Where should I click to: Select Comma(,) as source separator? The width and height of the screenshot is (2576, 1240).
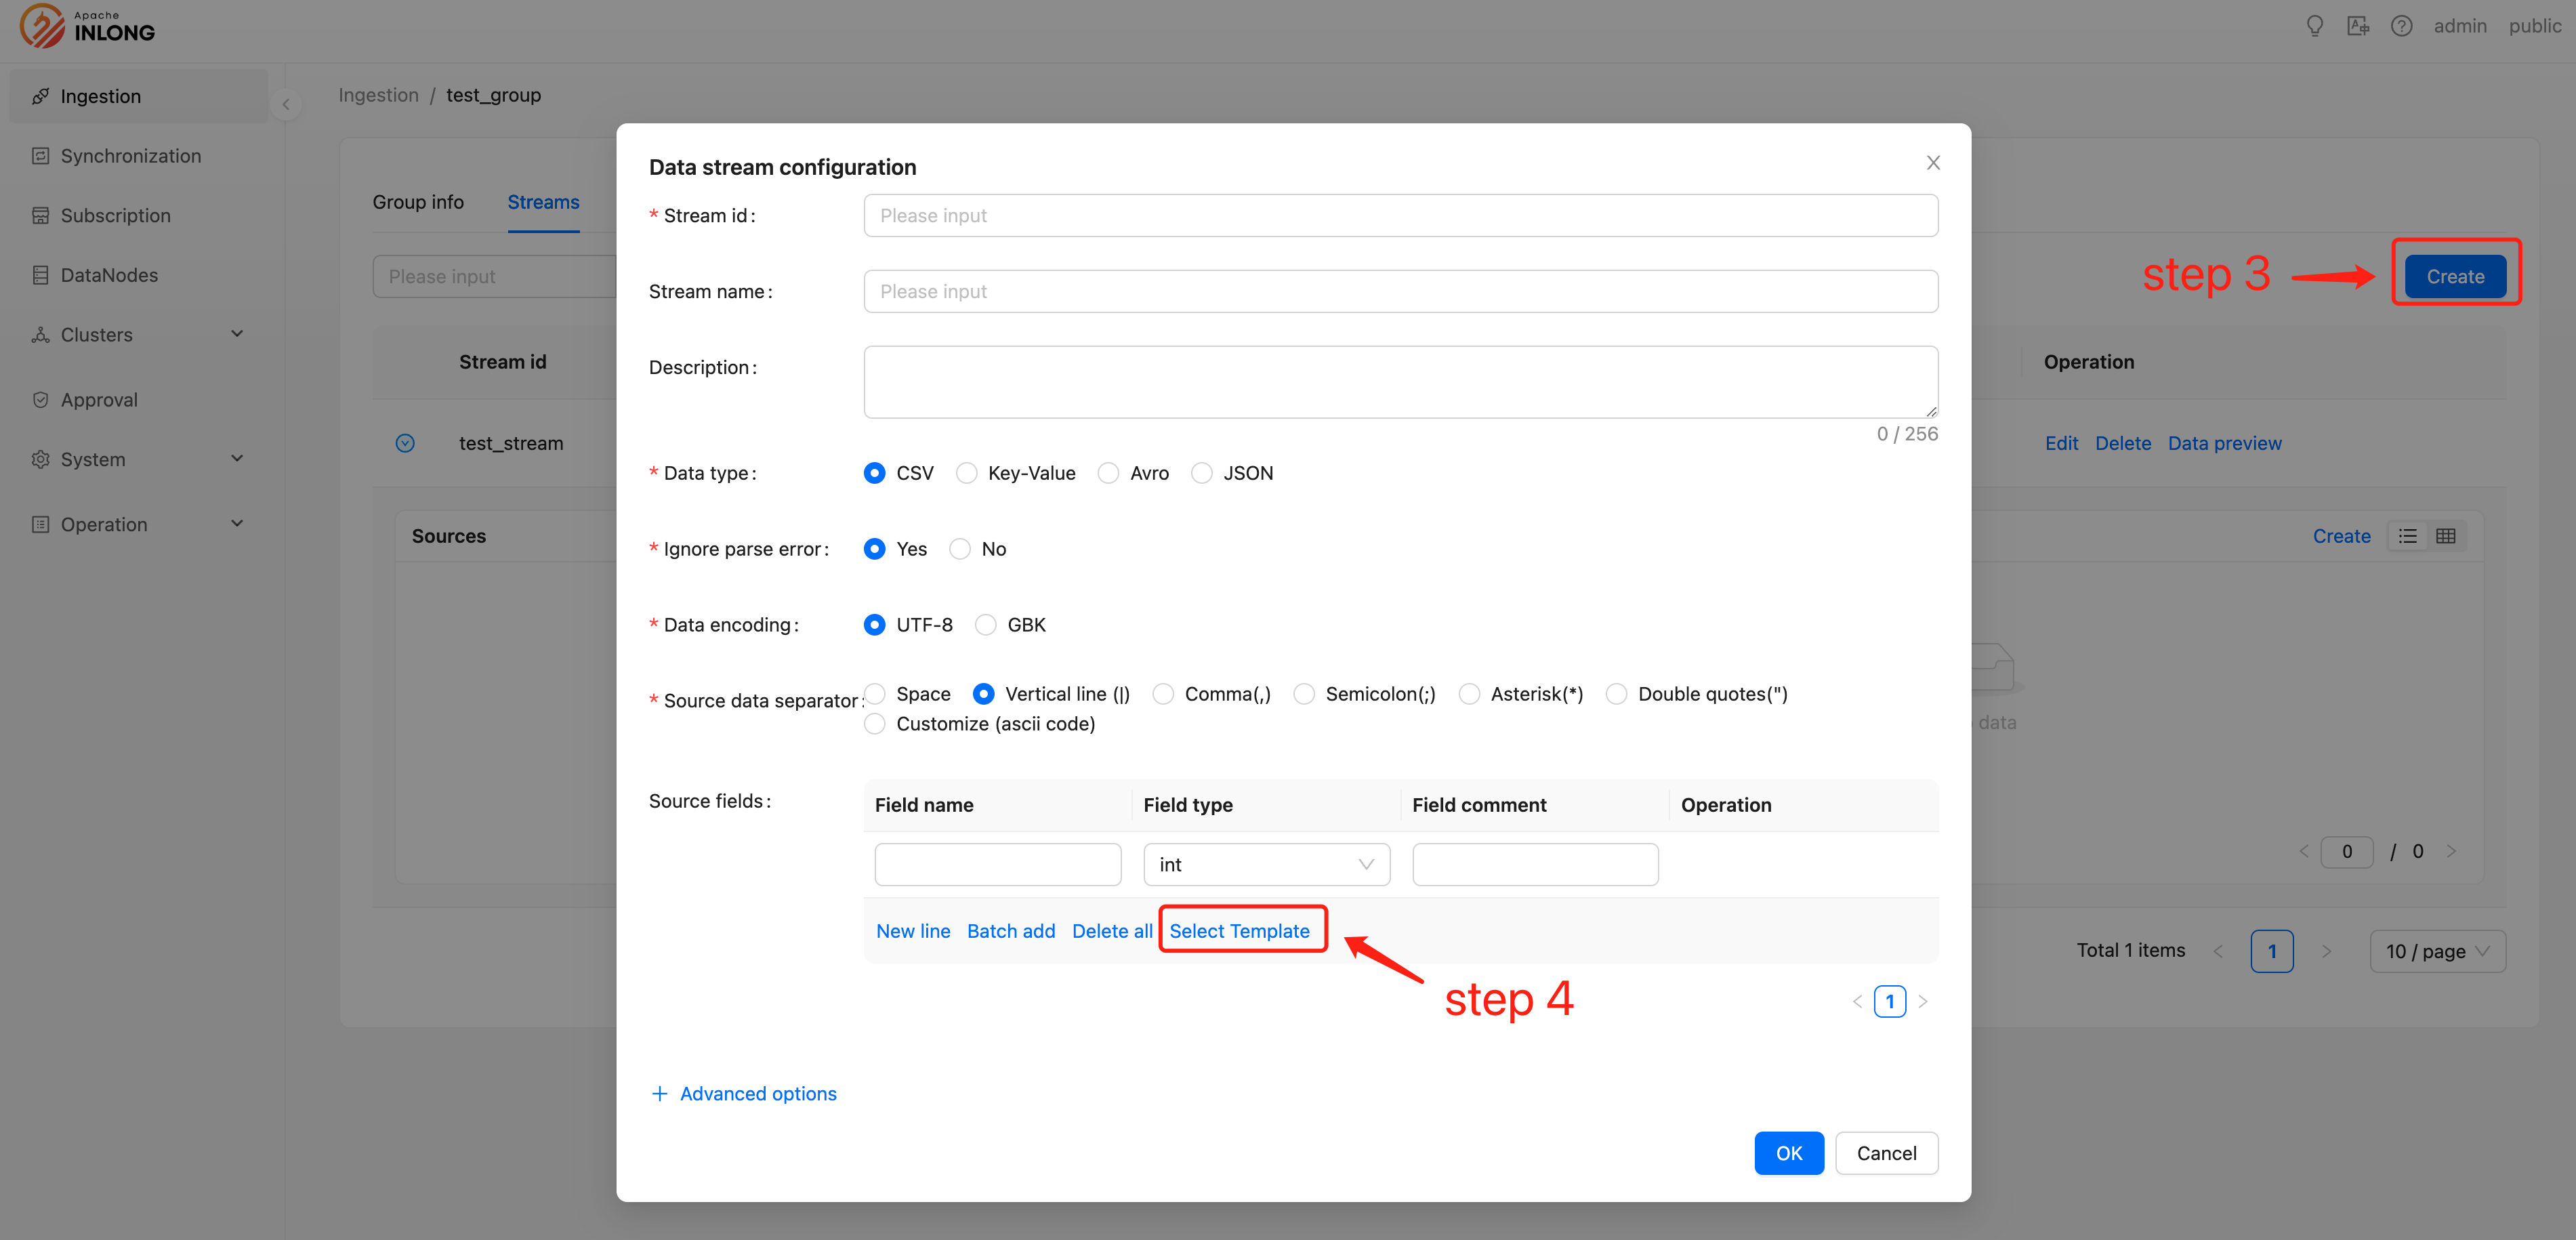pyautogui.click(x=1163, y=694)
